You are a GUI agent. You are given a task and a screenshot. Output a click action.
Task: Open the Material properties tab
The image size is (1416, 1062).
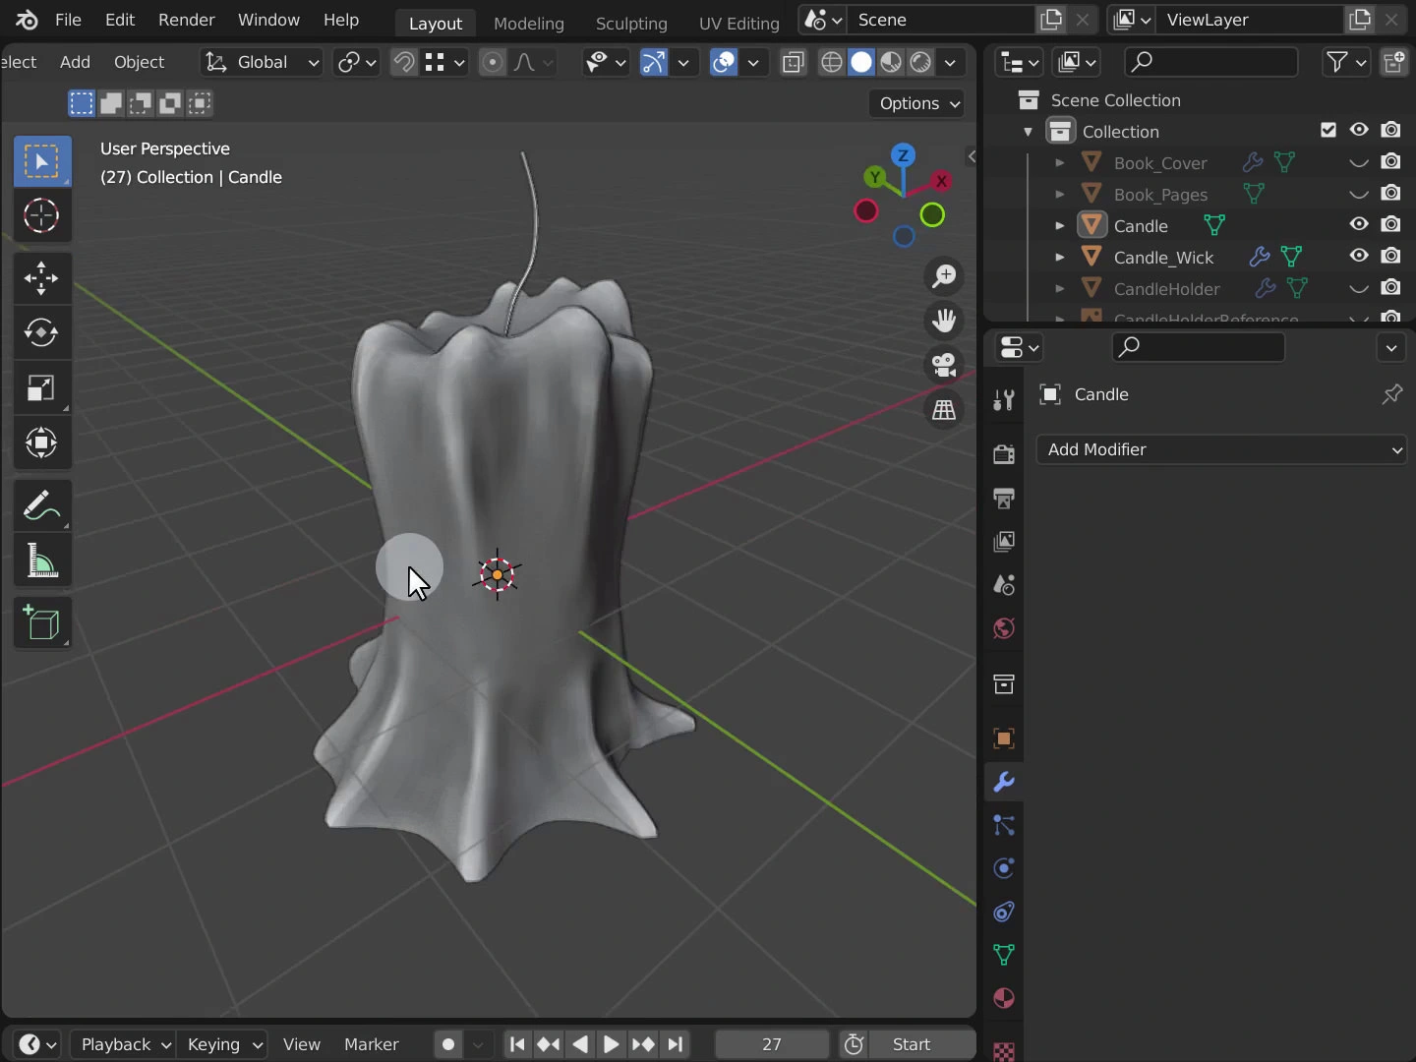point(1003,998)
